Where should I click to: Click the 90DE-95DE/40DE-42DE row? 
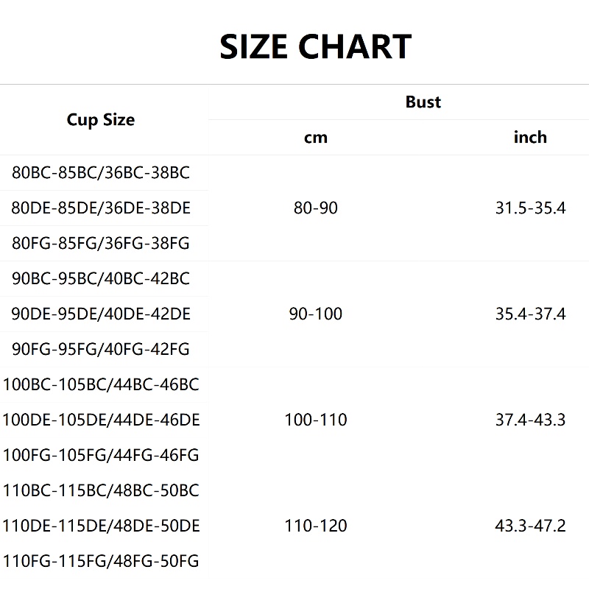(x=101, y=314)
